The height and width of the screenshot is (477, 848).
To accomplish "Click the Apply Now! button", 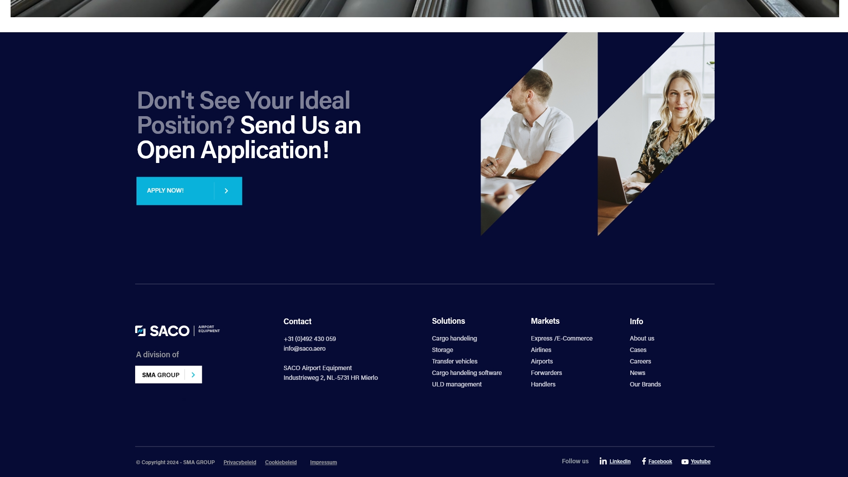I will 189,191.
